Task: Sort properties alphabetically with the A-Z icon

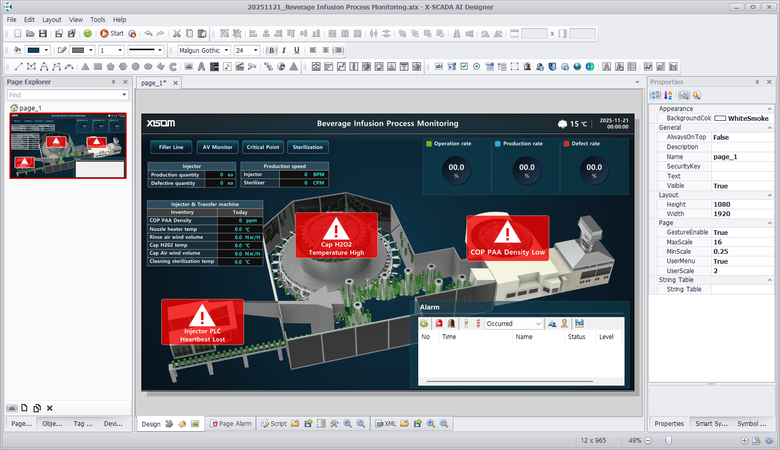Action: [x=668, y=95]
